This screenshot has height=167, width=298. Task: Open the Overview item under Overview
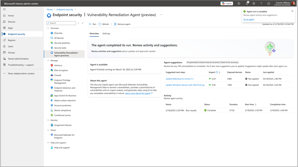point(58,33)
